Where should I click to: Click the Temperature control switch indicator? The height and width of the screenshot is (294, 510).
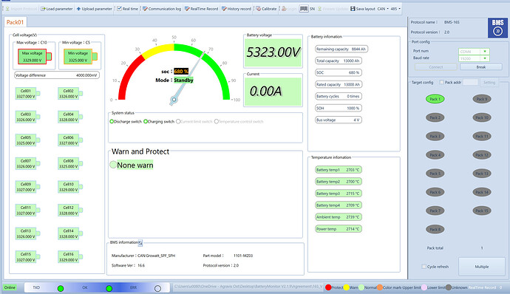[x=216, y=121]
